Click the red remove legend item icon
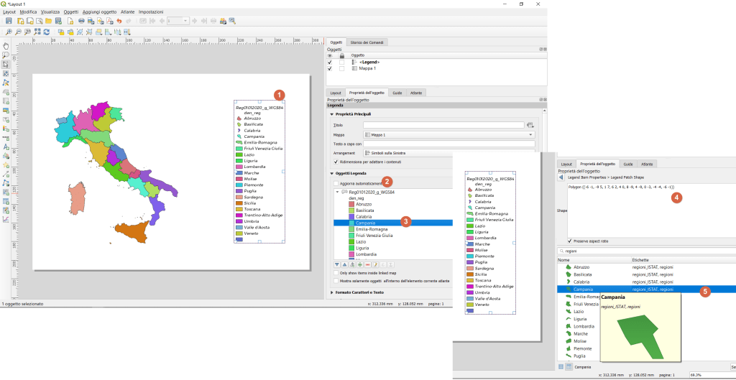Viewport: 736px width, 380px height. coord(367,264)
